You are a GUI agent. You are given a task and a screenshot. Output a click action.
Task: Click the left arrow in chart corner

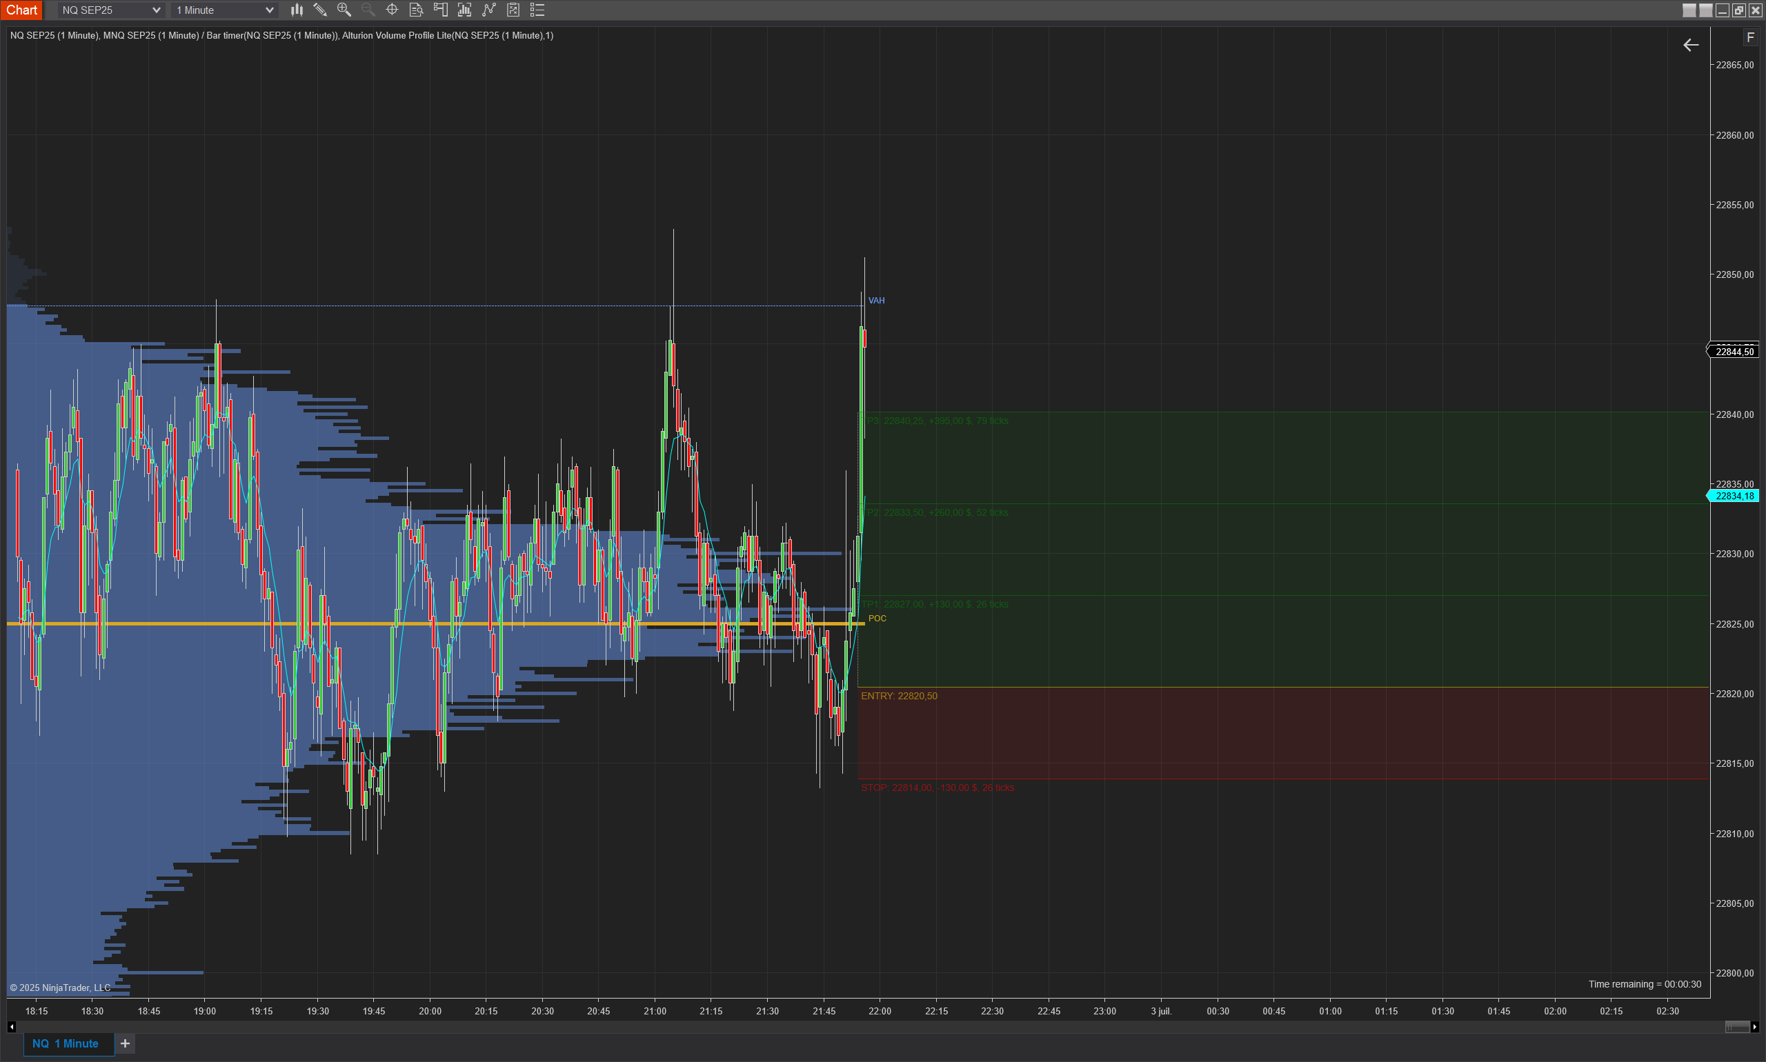tap(1690, 45)
